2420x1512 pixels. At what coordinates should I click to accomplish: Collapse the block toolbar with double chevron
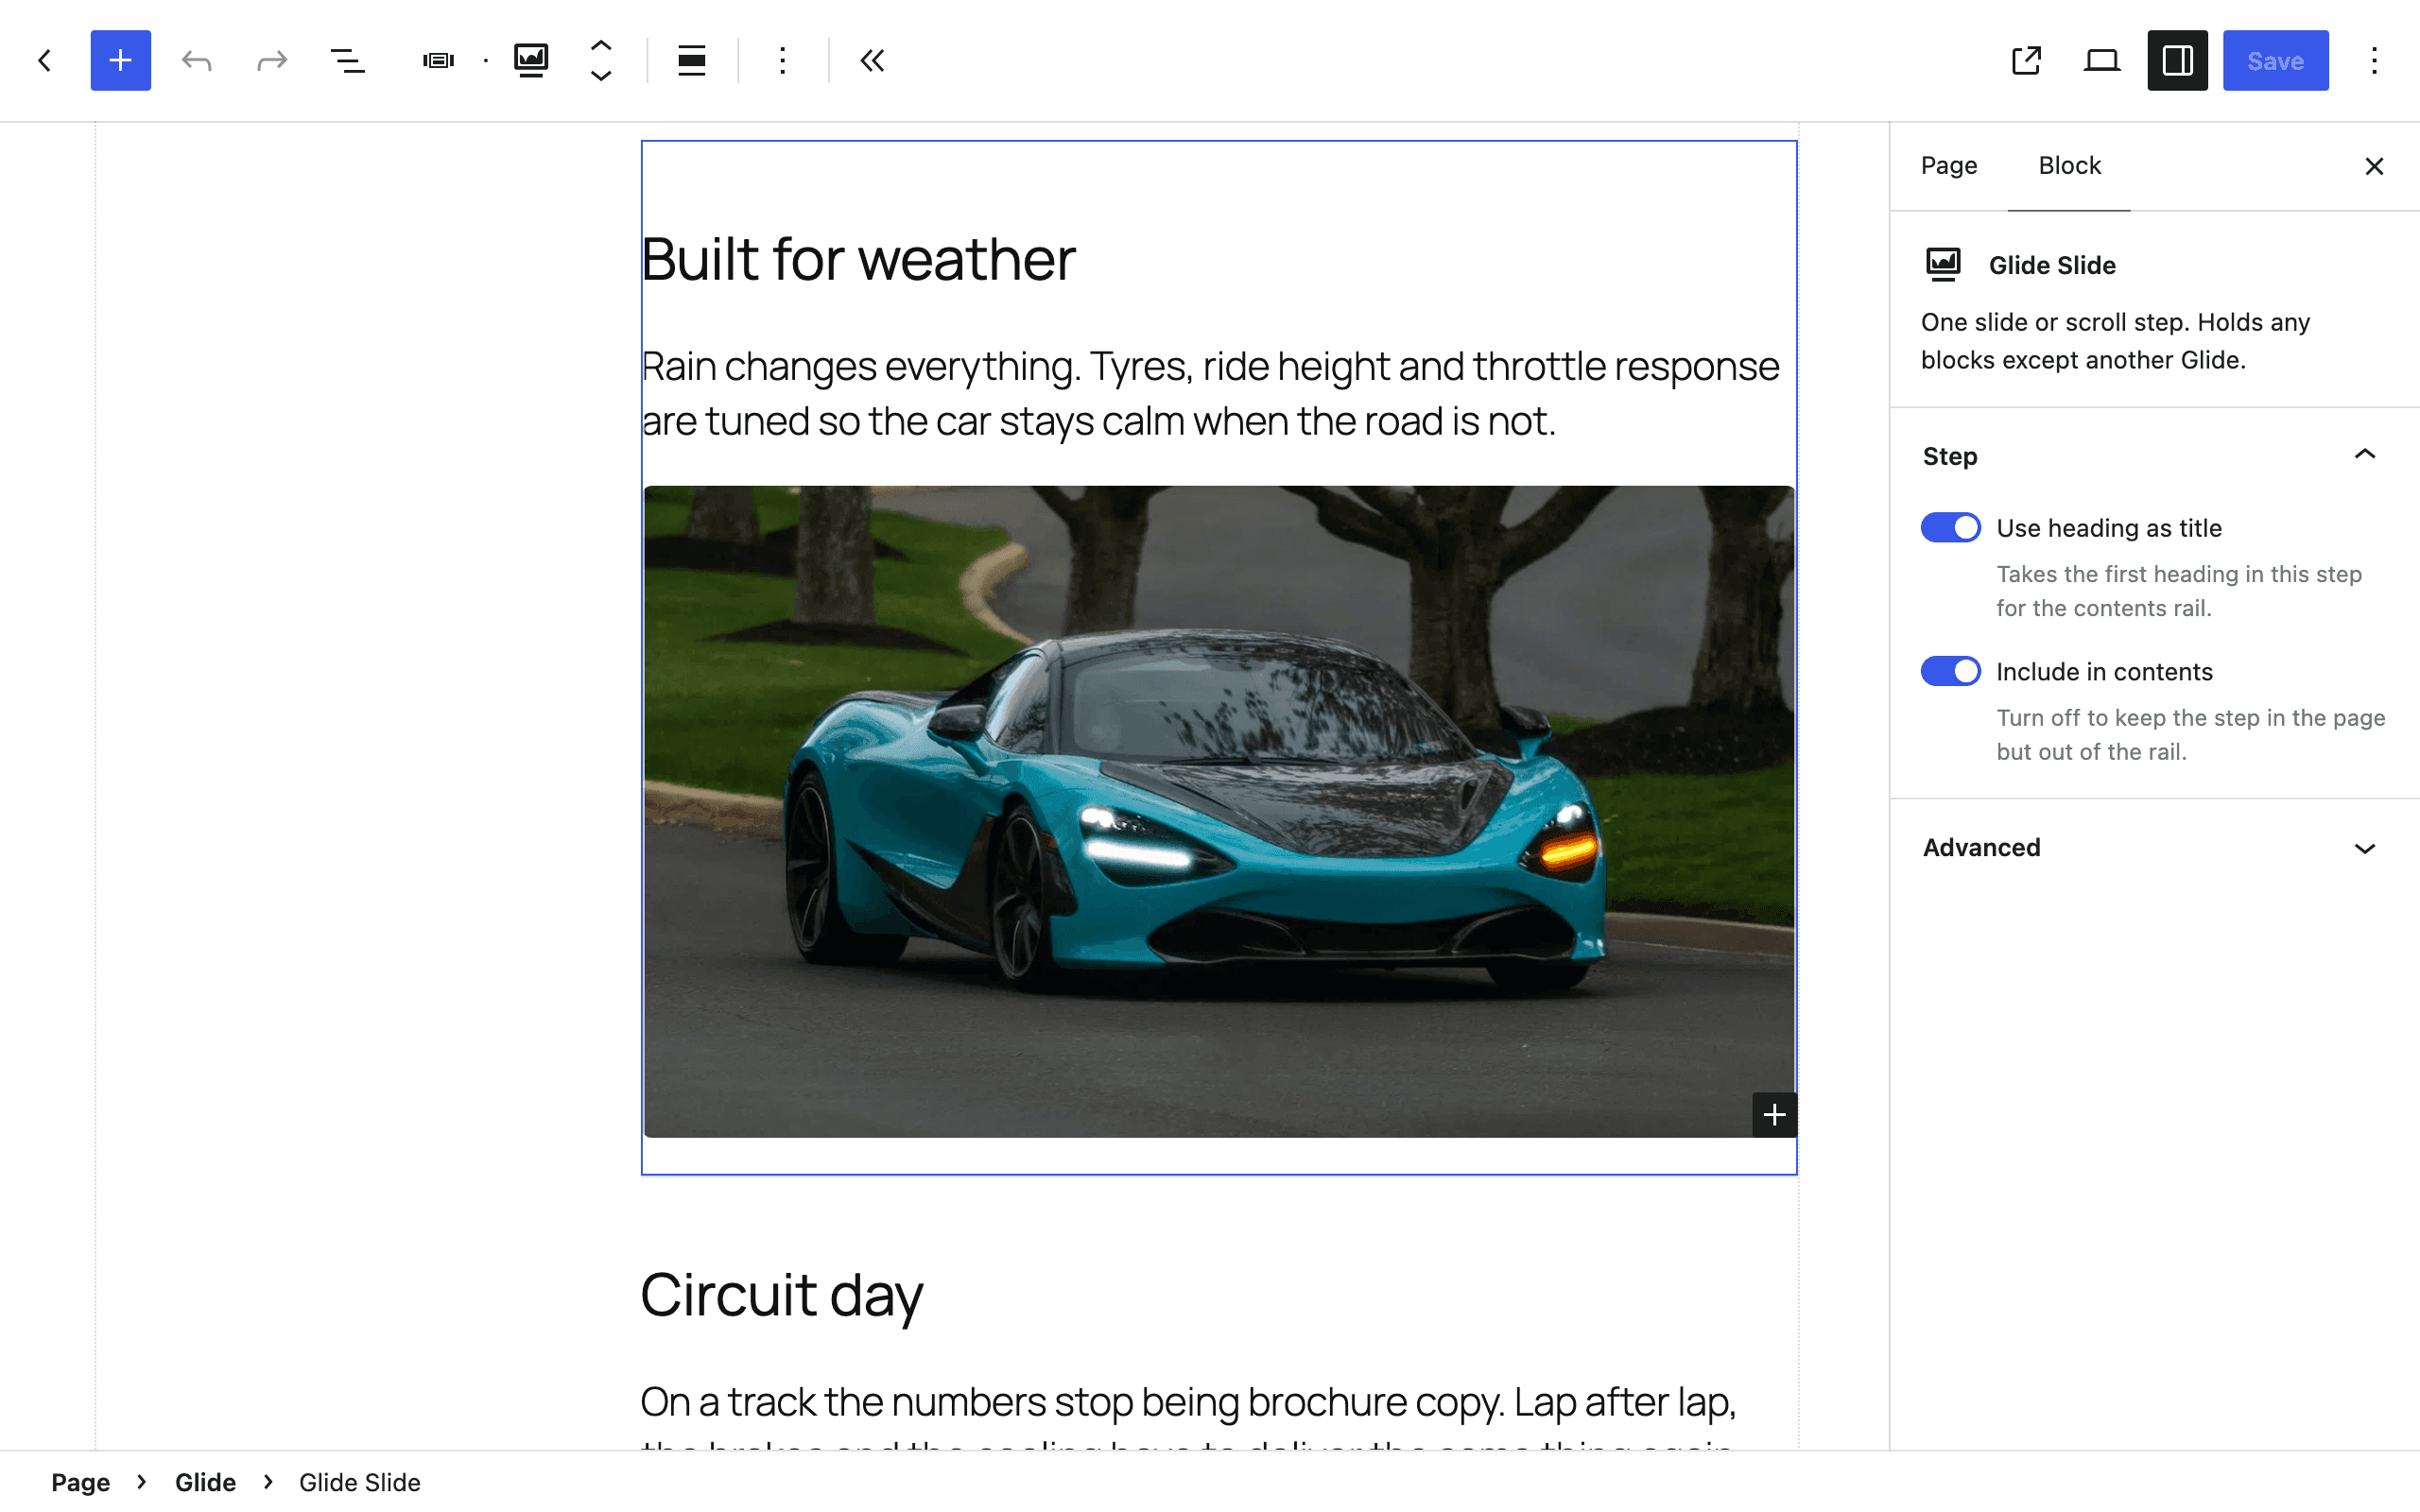pyautogui.click(x=872, y=60)
